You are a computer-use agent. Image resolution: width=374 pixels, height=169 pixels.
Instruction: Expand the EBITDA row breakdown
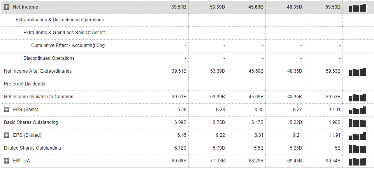[x=7, y=161]
